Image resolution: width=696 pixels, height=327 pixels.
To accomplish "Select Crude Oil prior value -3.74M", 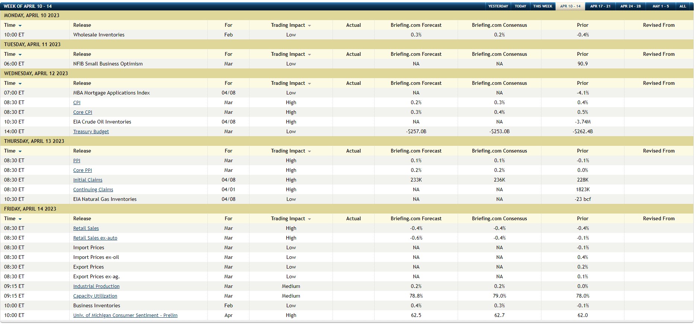I will [583, 122].
